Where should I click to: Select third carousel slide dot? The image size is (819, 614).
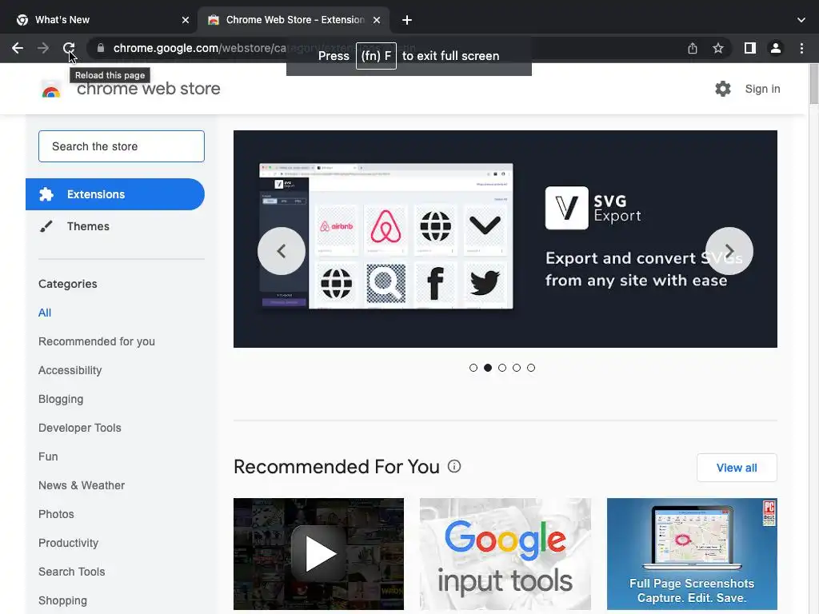tap(502, 368)
